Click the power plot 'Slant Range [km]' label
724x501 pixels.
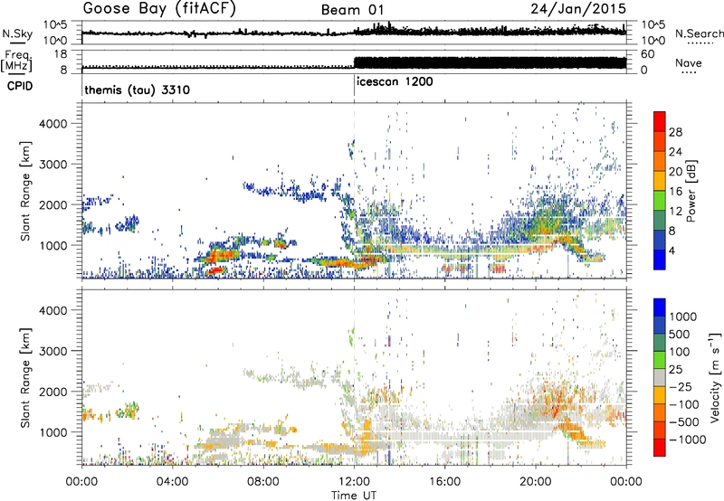point(25,191)
